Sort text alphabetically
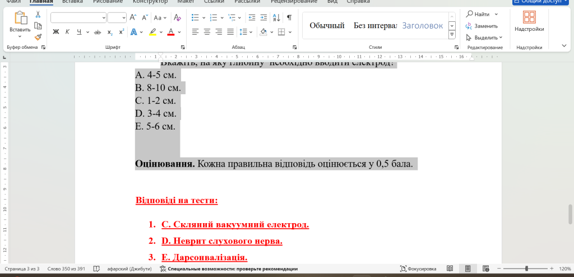 click(276, 17)
